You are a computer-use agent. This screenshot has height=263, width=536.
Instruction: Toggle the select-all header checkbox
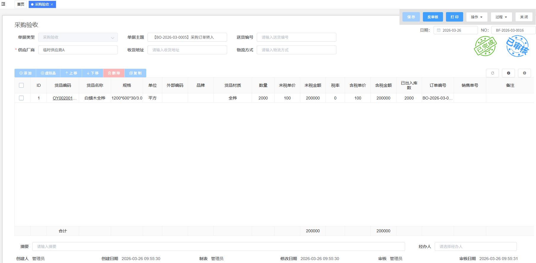click(x=21, y=85)
